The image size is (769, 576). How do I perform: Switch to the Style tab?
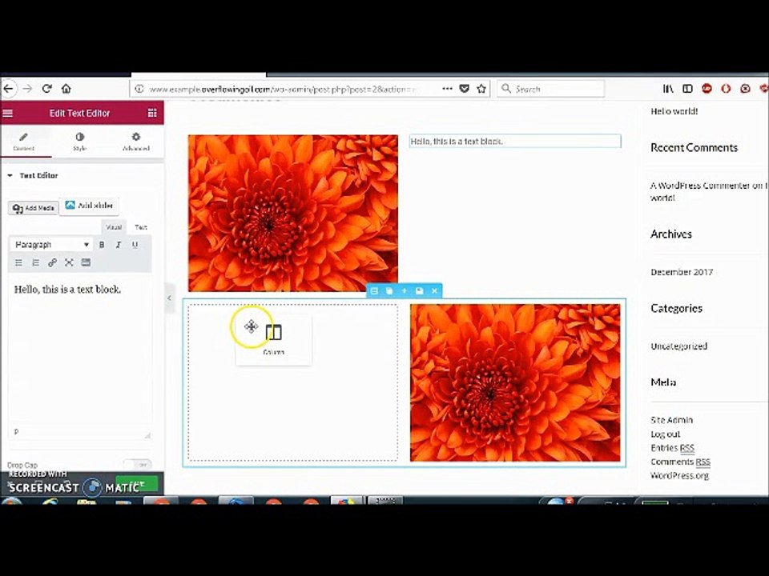[79, 142]
